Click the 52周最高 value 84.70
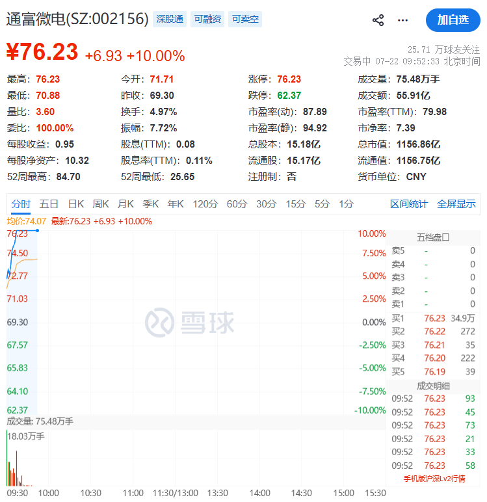The image size is (487, 502). pyautogui.click(x=68, y=177)
